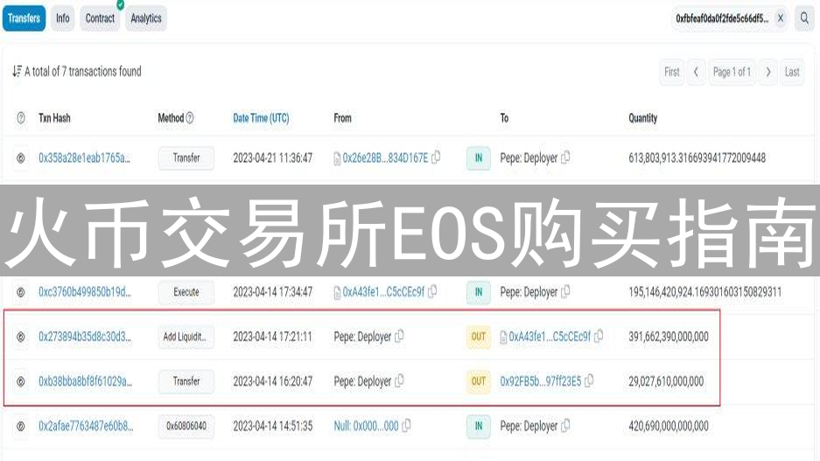
Task: Copy Pepe: Deployer address in 17:21:11 row
Action: (399, 336)
